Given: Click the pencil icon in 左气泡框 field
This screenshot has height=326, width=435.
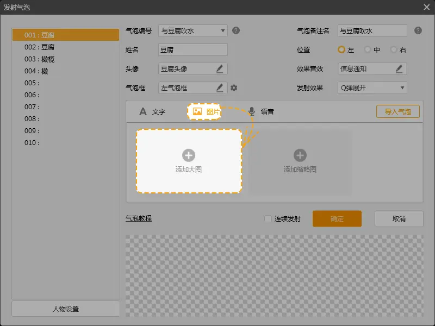Looking at the screenshot, I should (x=220, y=87).
